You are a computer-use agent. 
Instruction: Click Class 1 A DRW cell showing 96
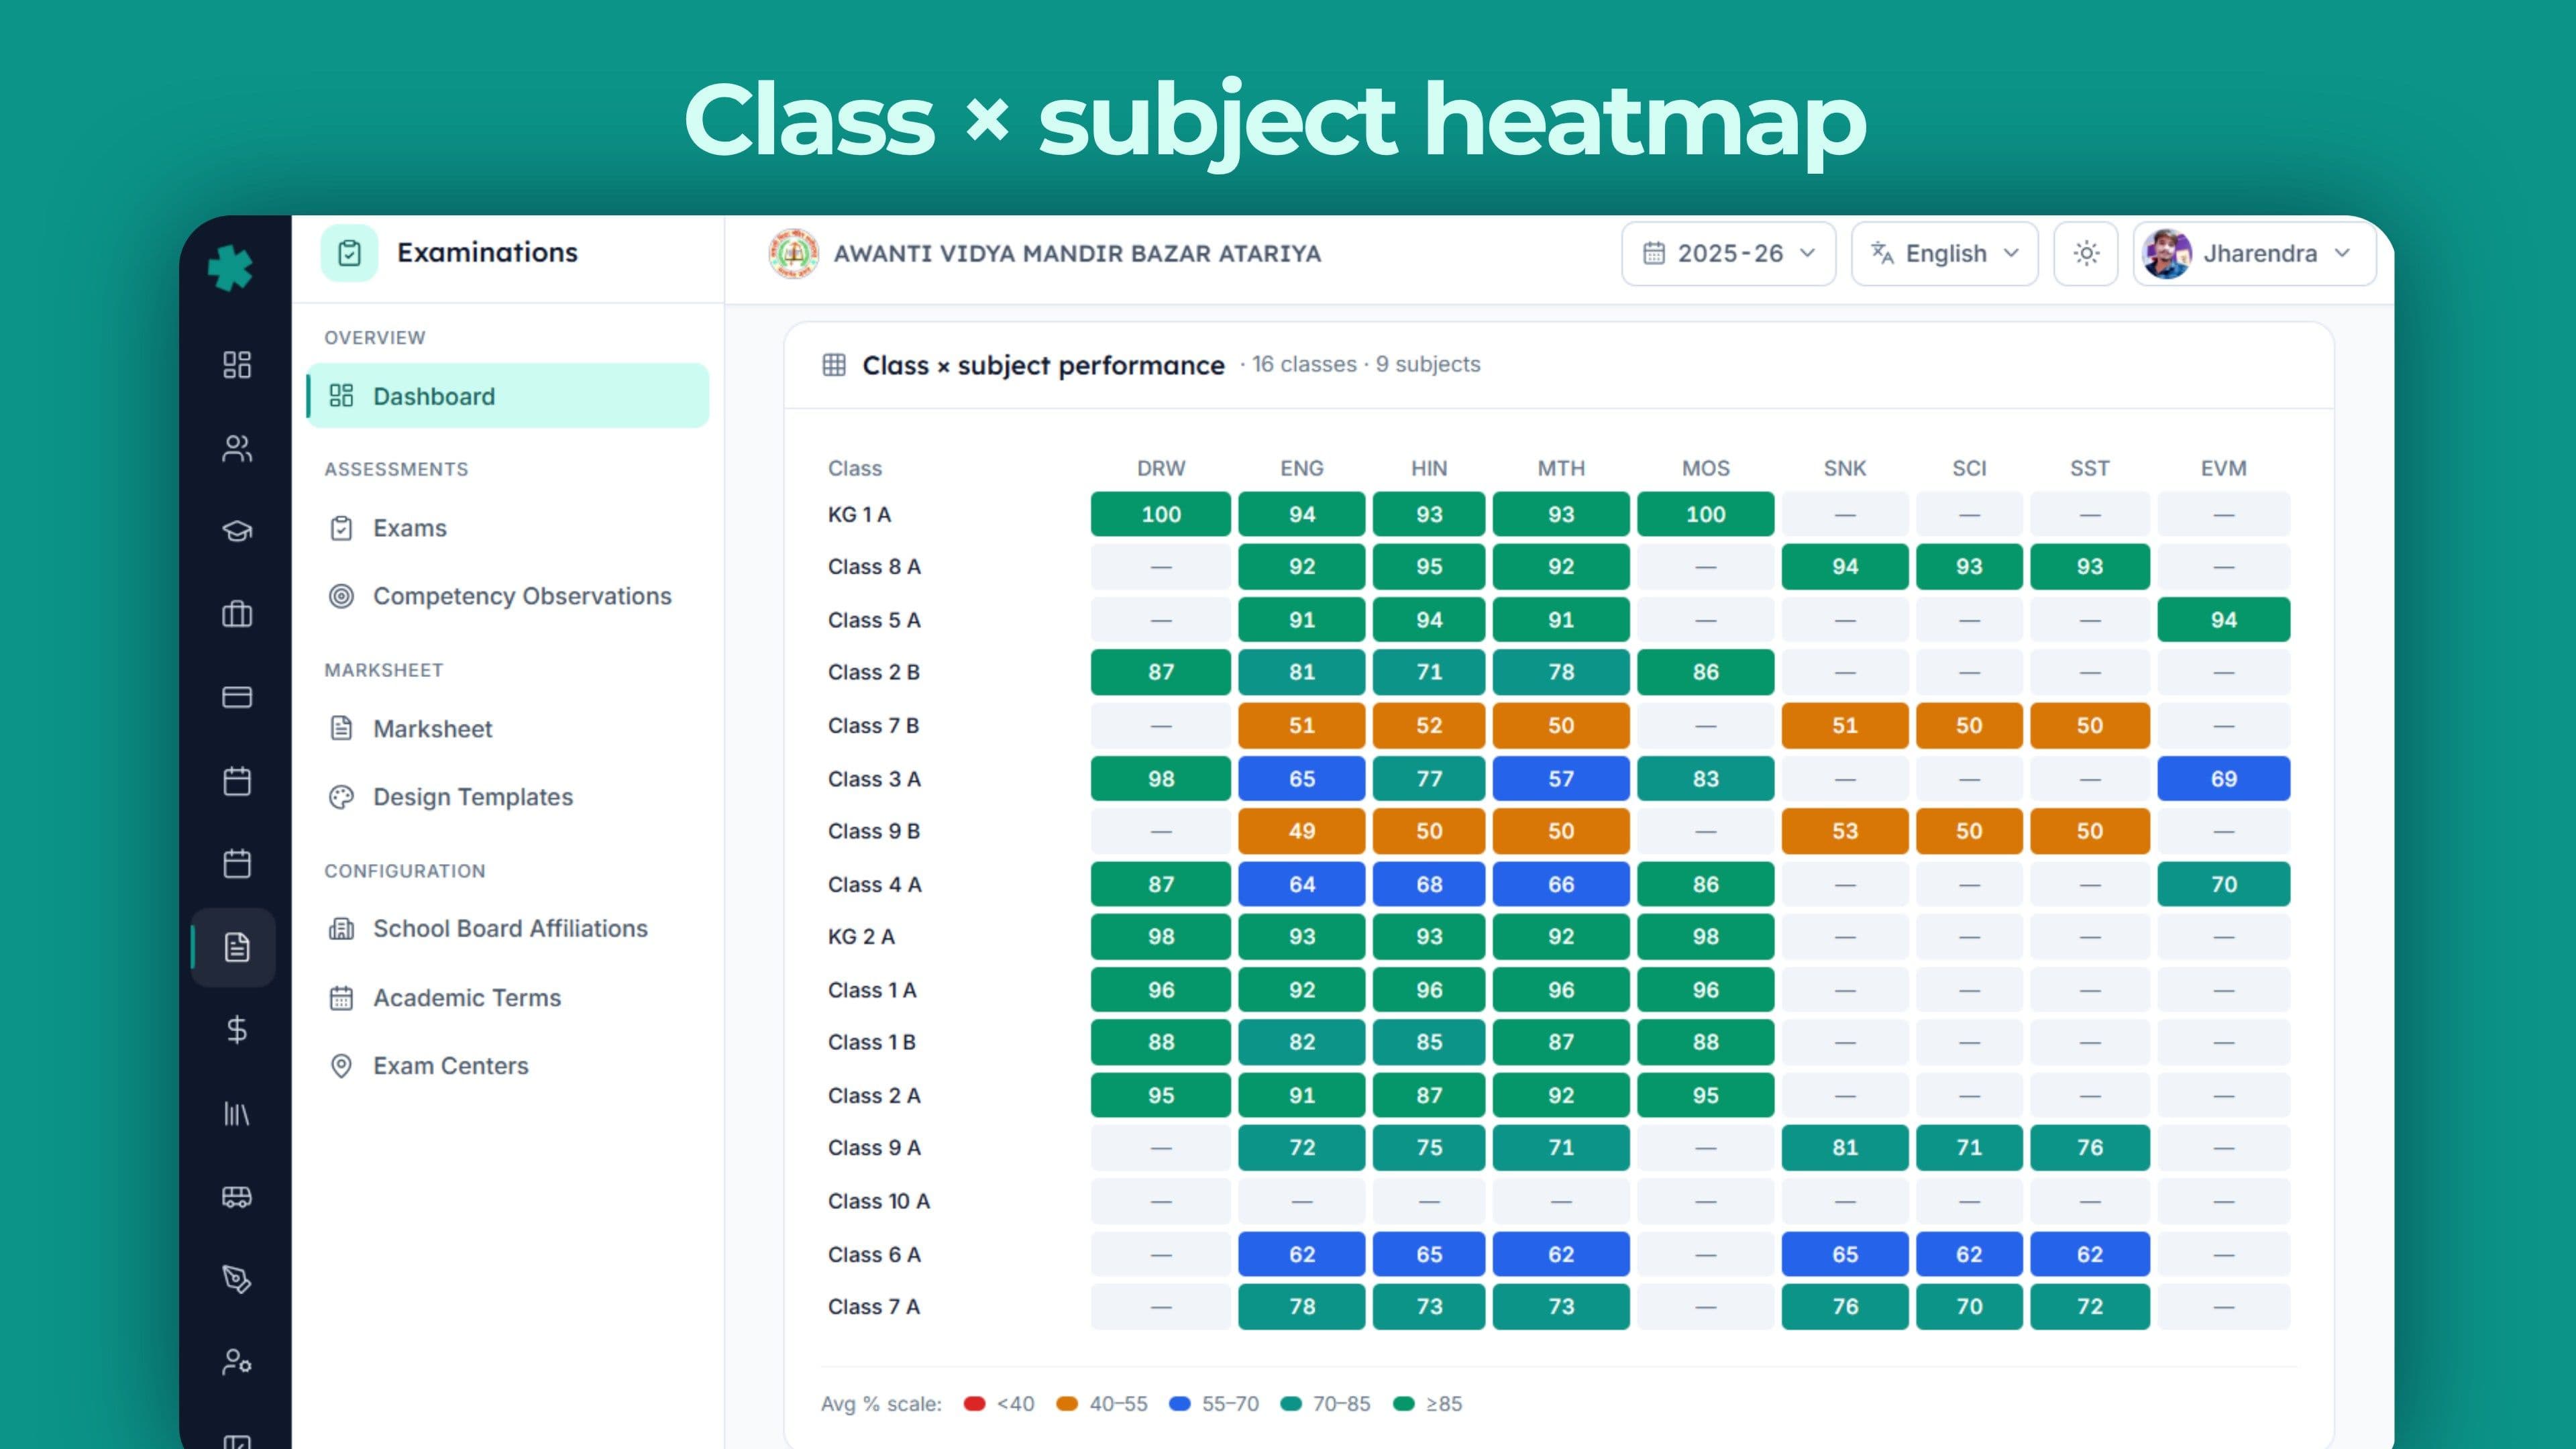(x=1160, y=990)
